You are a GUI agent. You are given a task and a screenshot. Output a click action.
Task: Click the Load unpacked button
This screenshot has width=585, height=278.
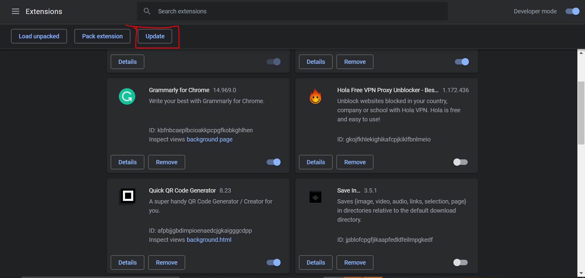pyautogui.click(x=39, y=36)
